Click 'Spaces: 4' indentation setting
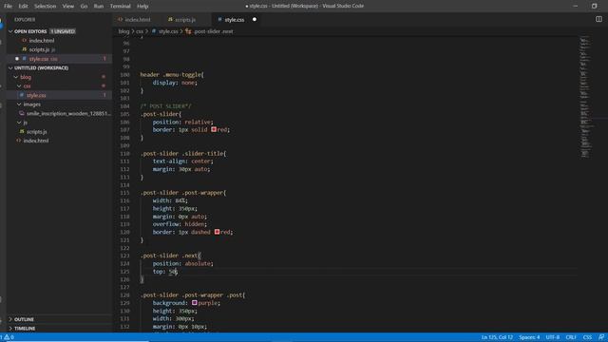608x342 pixels. pos(529,337)
